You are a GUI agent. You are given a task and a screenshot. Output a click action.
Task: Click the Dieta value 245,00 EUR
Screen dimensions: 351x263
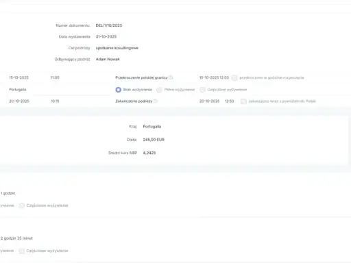[x=154, y=140]
